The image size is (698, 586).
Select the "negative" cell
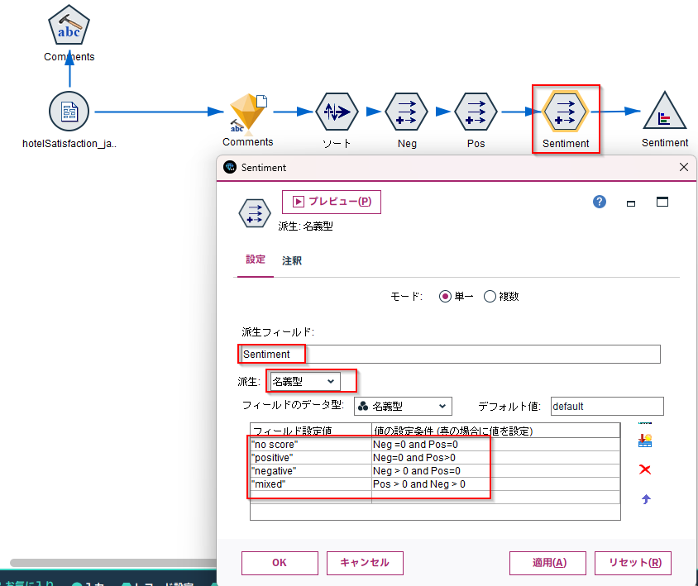[311, 471]
